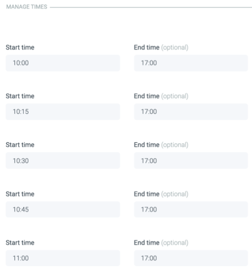This screenshot has height=272, width=252.
Task: Click the Start time label above 10:15
Action: point(20,96)
